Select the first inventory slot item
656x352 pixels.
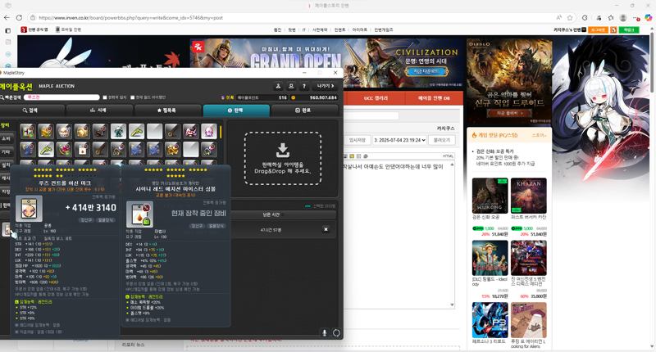pyautogui.click(x=28, y=132)
